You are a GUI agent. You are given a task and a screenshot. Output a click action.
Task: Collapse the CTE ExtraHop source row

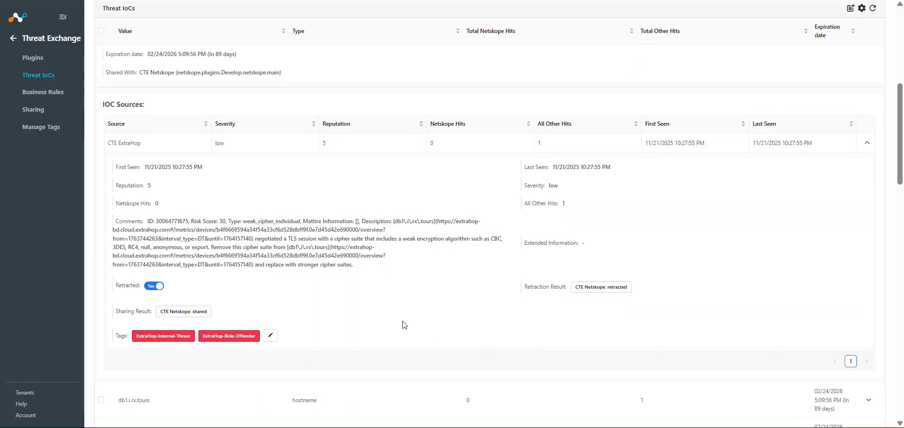pos(867,143)
